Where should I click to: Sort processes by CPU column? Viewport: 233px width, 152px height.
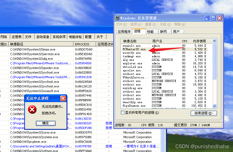184,41
